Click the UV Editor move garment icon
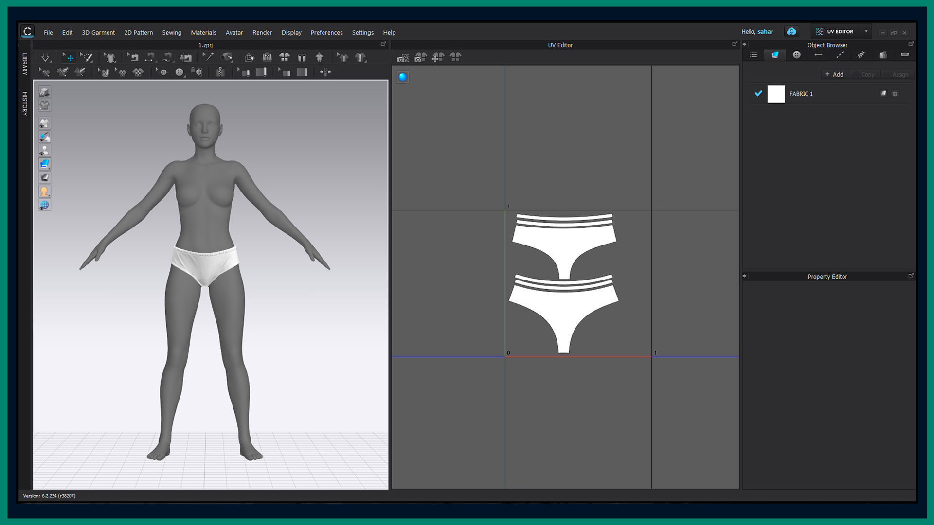934x525 pixels. pyautogui.click(x=438, y=57)
